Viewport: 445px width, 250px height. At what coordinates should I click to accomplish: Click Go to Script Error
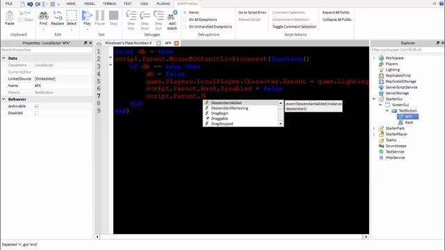(x=252, y=12)
